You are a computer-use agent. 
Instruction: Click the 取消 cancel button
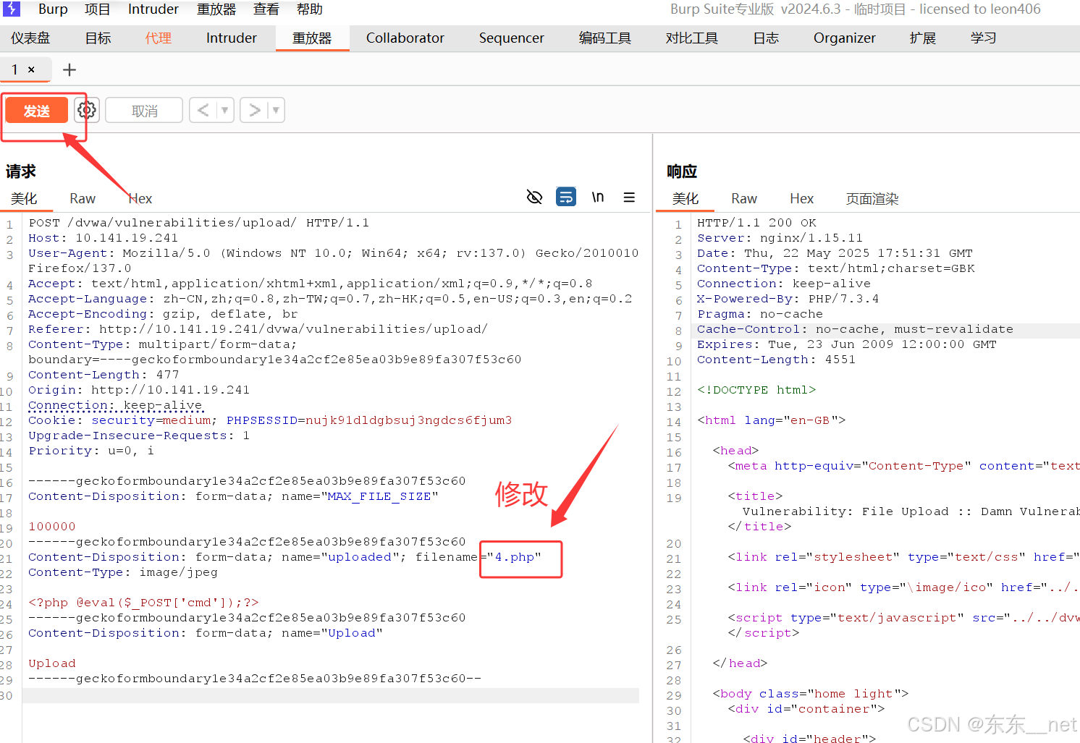click(144, 111)
